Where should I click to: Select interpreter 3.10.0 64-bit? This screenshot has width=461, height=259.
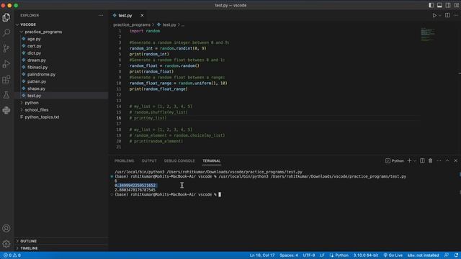pyautogui.click(x=366, y=255)
